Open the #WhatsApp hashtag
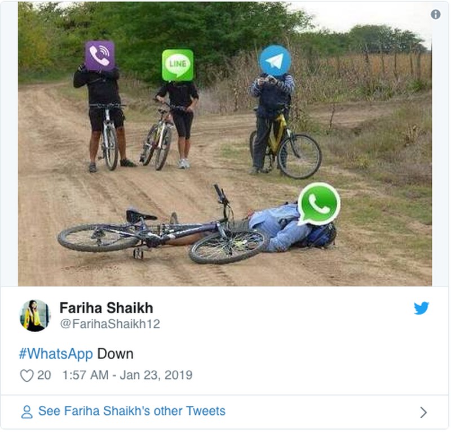Image resolution: width=451 pixels, height=434 pixels. pyautogui.click(x=56, y=354)
